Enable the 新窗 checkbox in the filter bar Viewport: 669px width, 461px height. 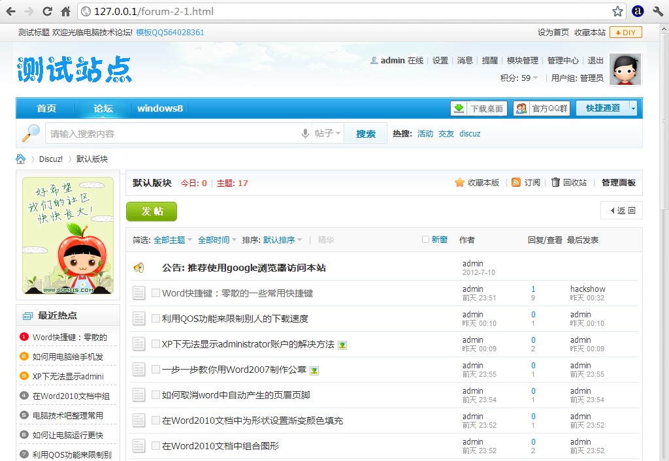tap(425, 240)
